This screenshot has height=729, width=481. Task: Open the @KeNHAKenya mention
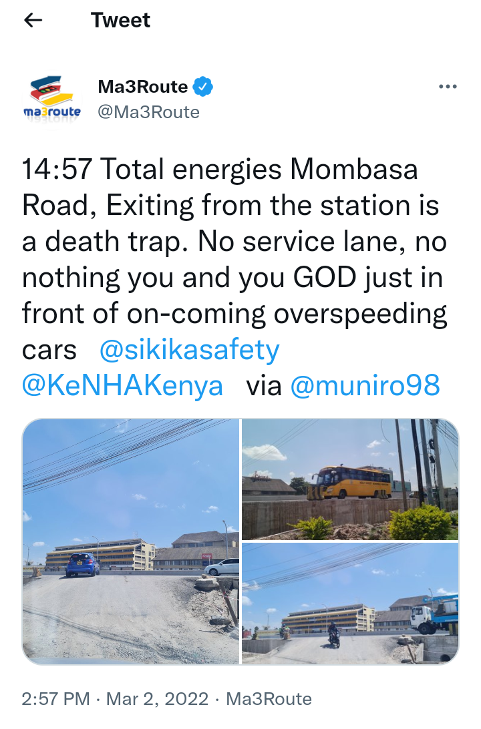[123, 386]
